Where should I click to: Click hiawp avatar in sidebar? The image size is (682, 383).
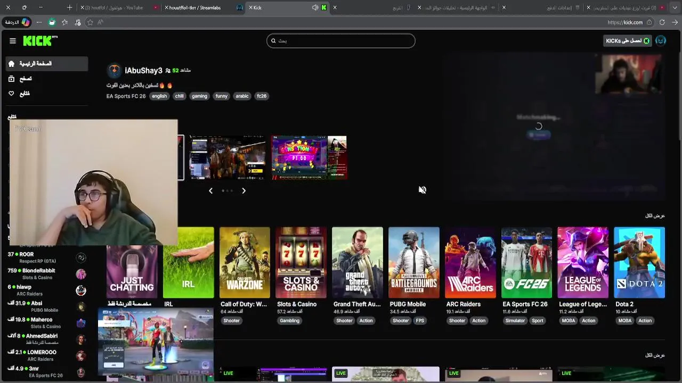point(81,290)
